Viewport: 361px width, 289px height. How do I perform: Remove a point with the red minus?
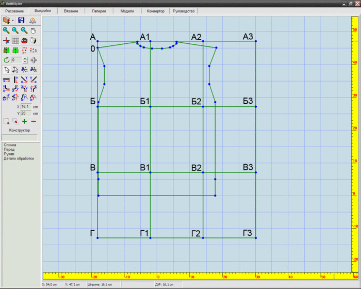(34, 121)
